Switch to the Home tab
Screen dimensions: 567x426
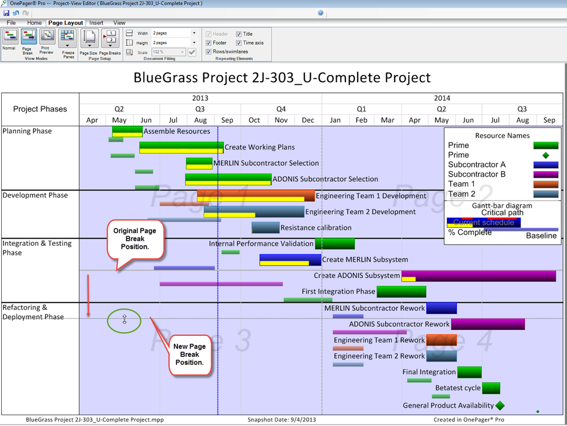pos(35,23)
